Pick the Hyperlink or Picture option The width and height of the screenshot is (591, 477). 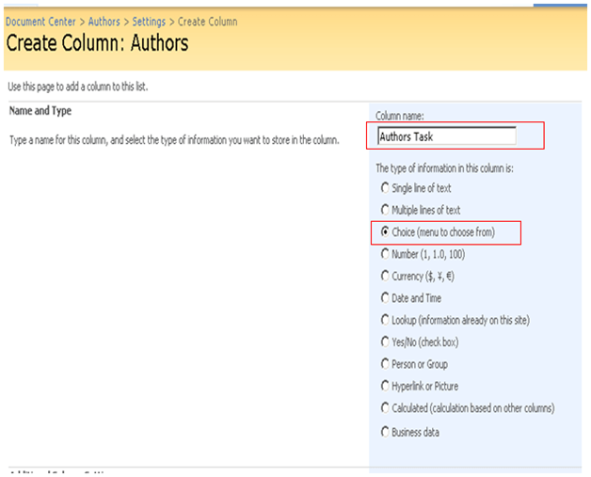[x=384, y=386]
